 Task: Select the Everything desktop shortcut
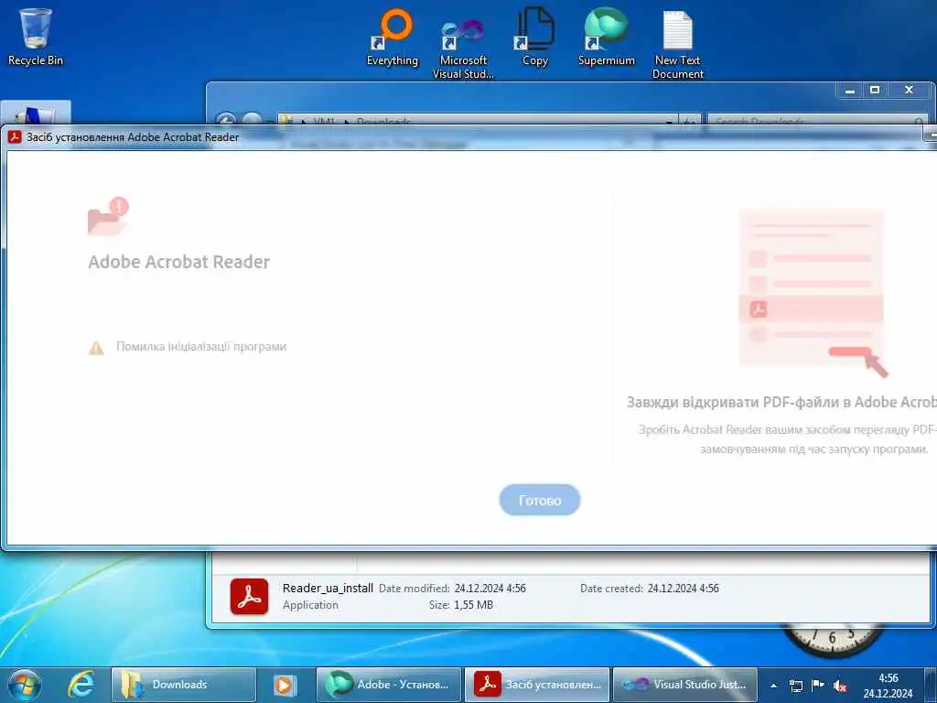click(392, 37)
